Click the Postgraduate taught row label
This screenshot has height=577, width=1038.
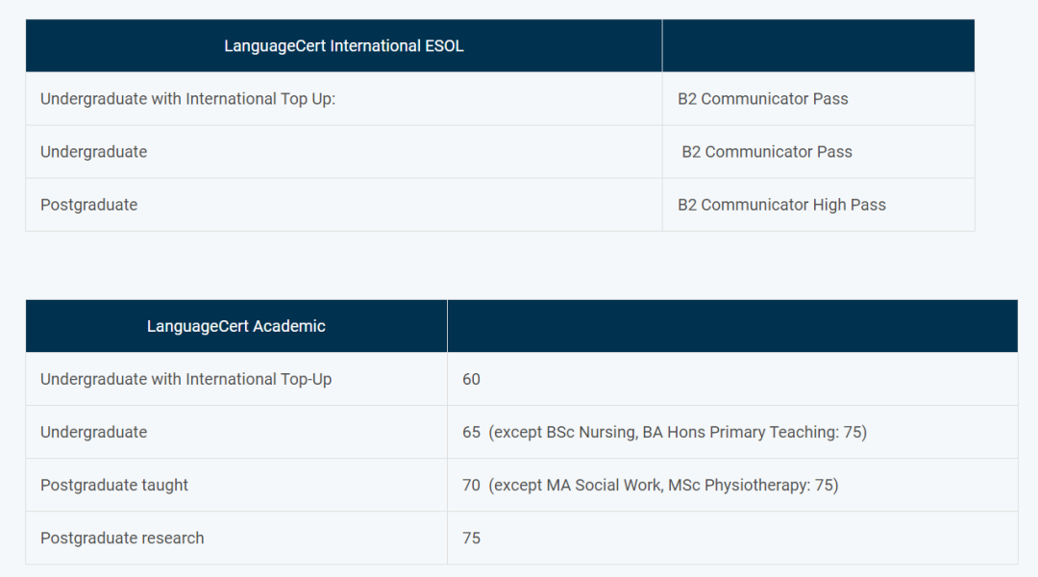113,485
